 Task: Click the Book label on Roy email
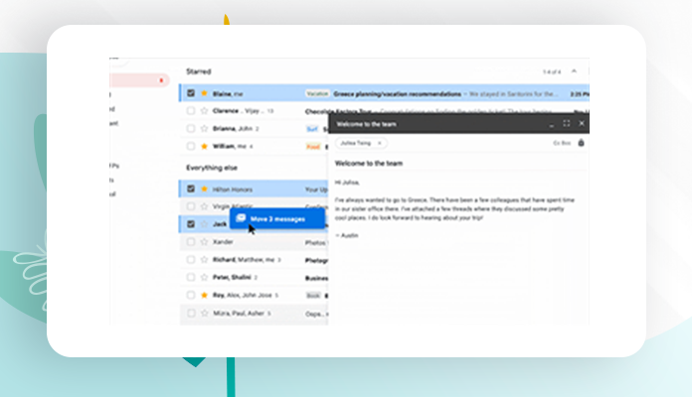(x=313, y=295)
